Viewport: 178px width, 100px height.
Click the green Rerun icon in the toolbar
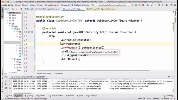[132, 5]
